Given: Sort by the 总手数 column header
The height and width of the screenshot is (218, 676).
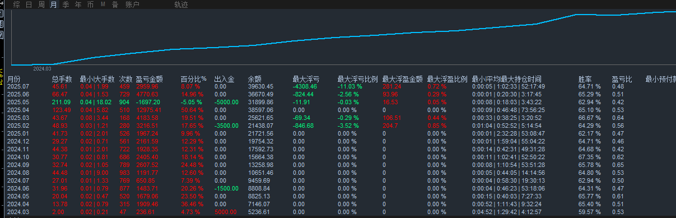Looking at the screenshot, I should pyautogui.click(x=62, y=79).
